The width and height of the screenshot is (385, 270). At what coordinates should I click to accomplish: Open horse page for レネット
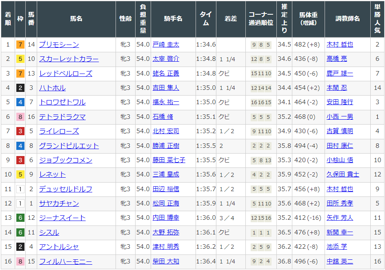tap(53, 174)
